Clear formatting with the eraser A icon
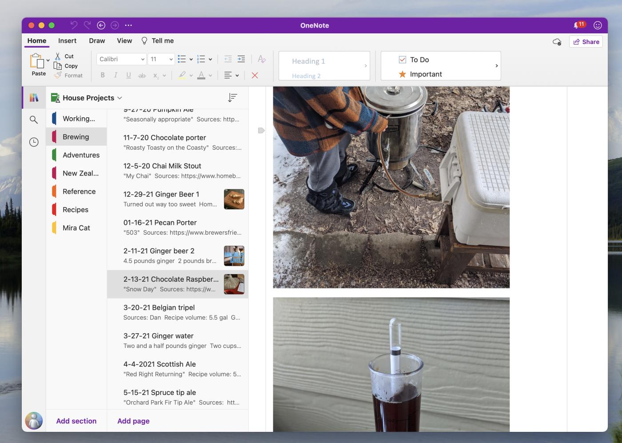This screenshot has width=622, height=443. pyautogui.click(x=262, y=59)
